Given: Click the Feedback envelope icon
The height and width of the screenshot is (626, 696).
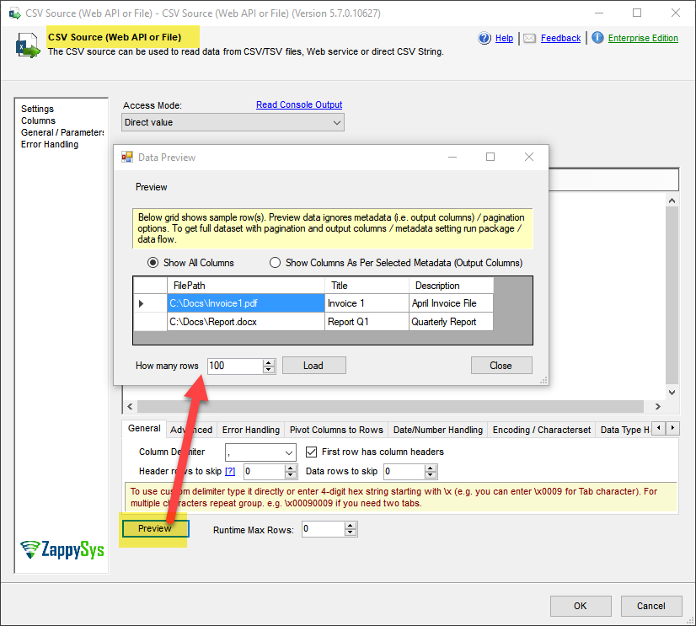Looking at the screenshot, I should (x=529, y=38).
